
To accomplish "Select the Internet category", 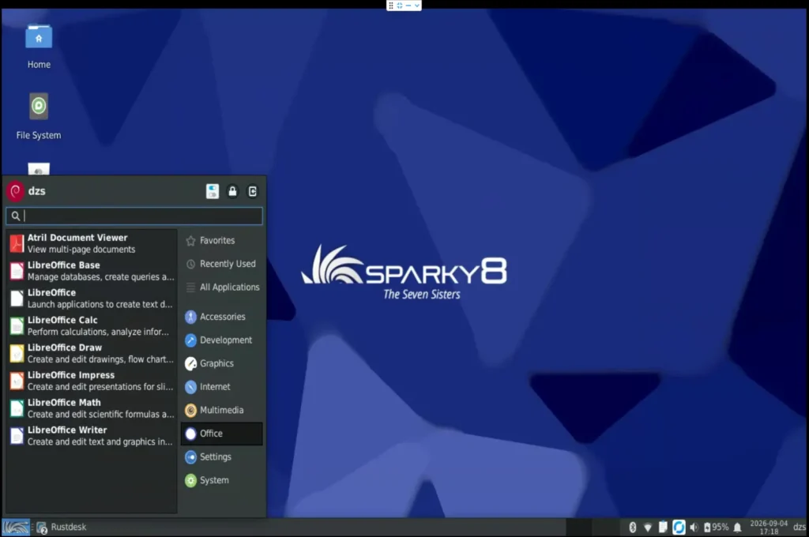I will [221, 386].
